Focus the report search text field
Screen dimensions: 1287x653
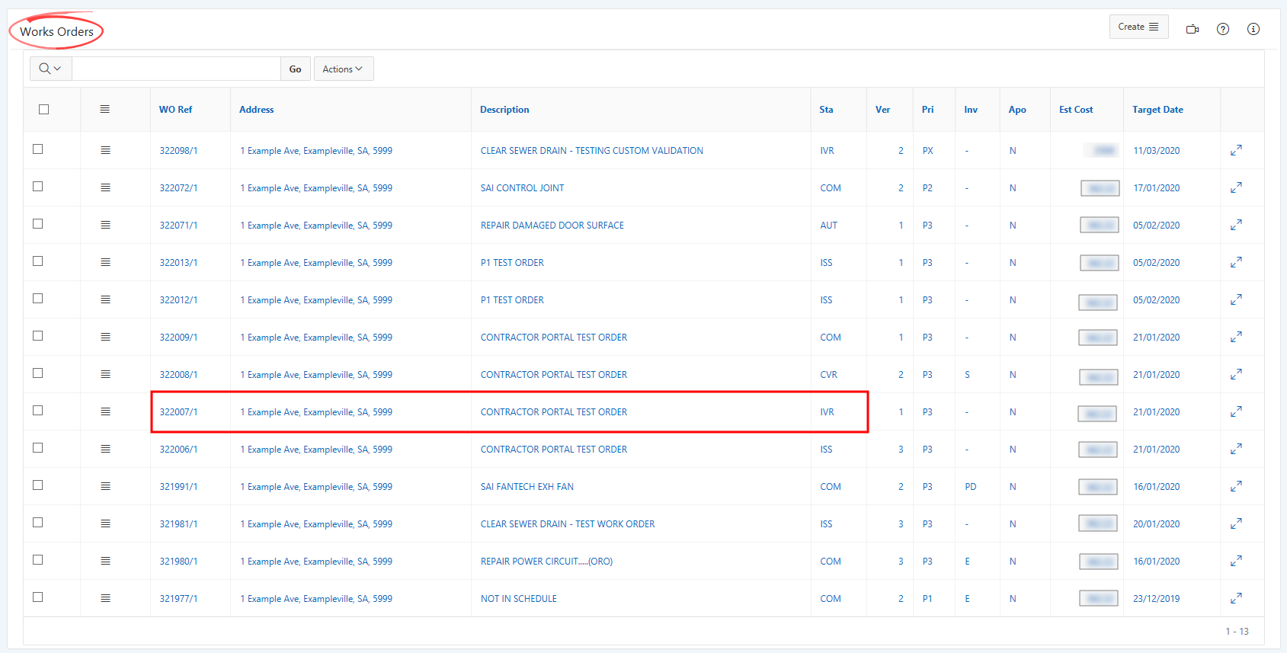click(176, 69)
